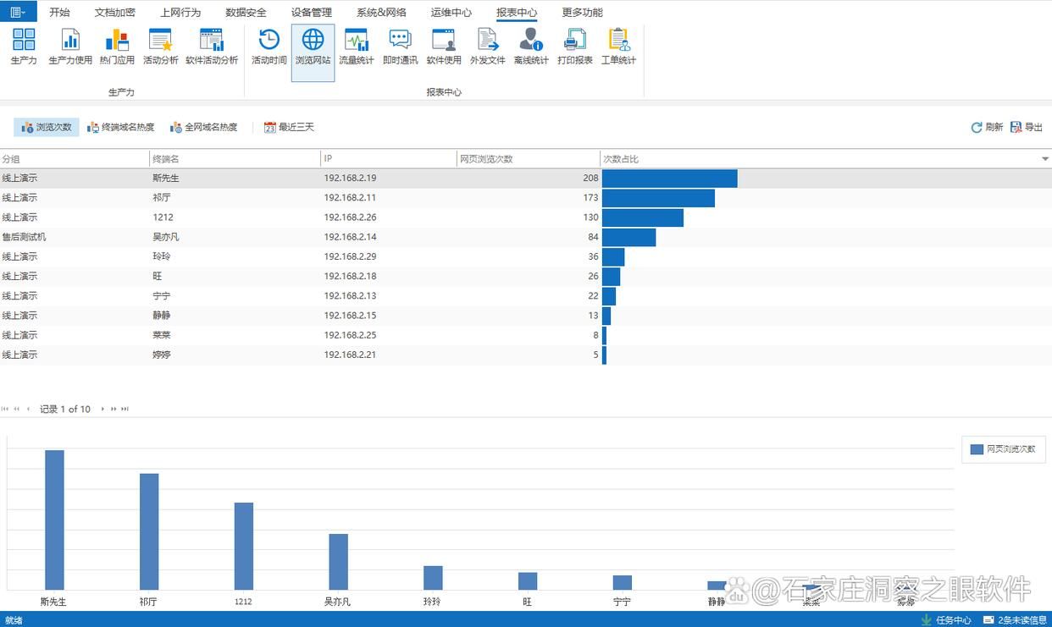Switch to 全网域名热度 view
1052x627 pixels.
click(203, 127)
